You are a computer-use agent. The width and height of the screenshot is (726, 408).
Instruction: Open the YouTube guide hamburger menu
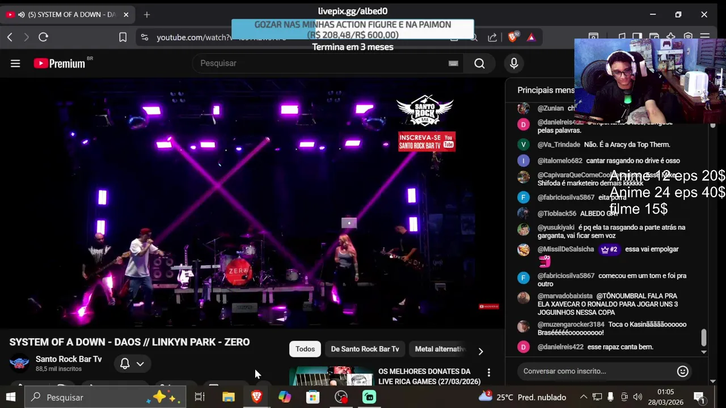15,63
